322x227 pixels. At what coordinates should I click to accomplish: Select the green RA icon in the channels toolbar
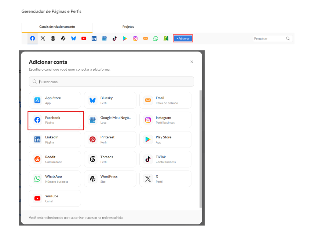(x=166, y=38)
